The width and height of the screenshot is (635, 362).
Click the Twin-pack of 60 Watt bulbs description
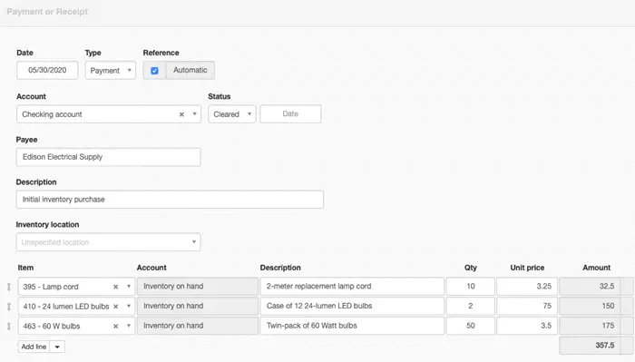pos(352,326)
